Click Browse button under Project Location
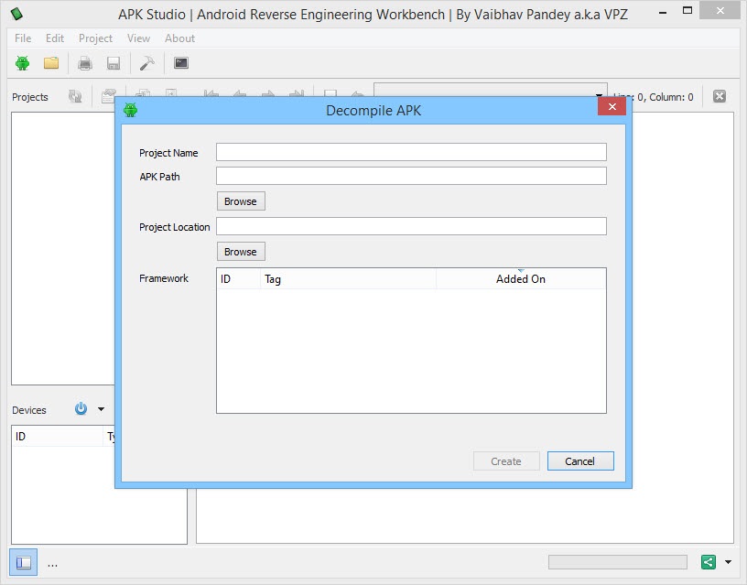The width and height of the screenshot is (747, 585). 241,252
